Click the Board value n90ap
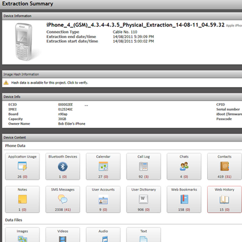Viewport: 242px width, 242px height. point(63,114)
